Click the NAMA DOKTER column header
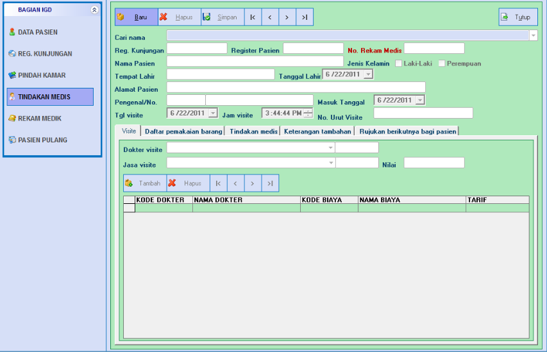The width and height of the screenshot is (547, 352). [x=246, y=200]
